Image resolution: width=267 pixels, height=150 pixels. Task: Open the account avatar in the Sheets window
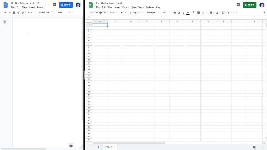click(x=262, y=5)
